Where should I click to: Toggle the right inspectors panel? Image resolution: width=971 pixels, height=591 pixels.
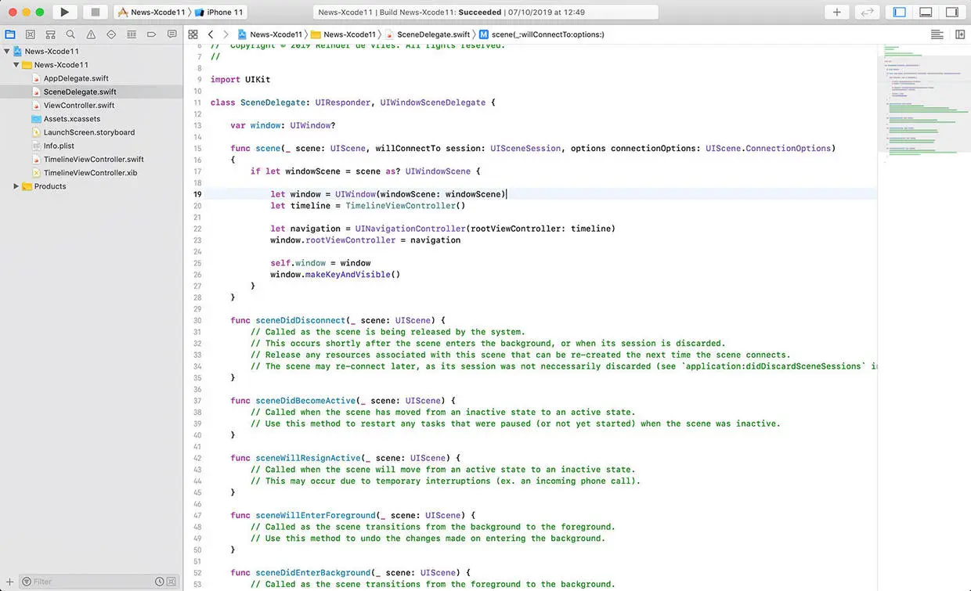pos(951,13)
